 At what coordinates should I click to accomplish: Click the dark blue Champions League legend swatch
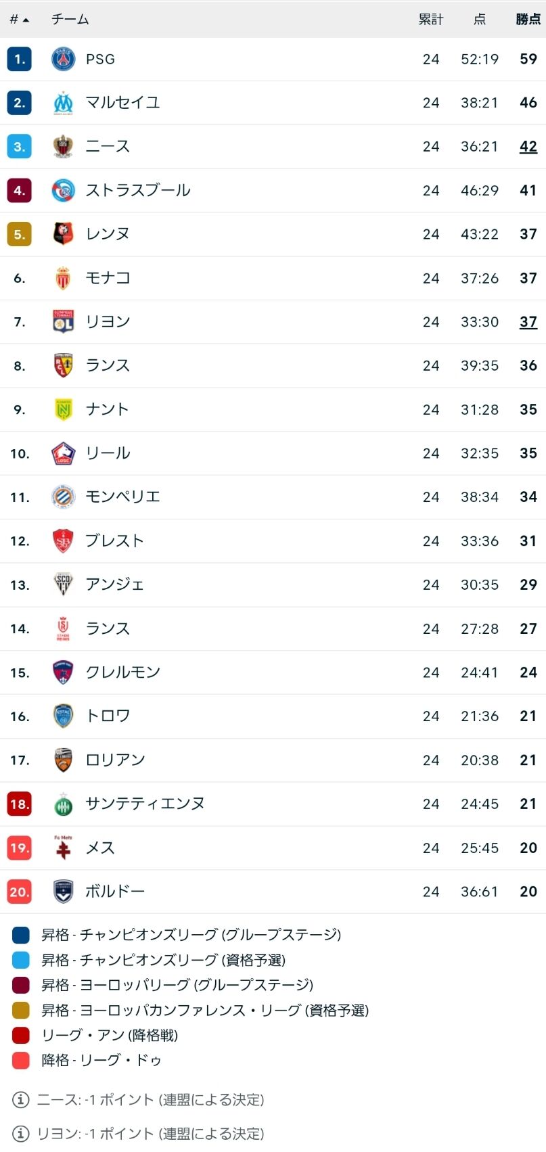[x=21, y=935]
